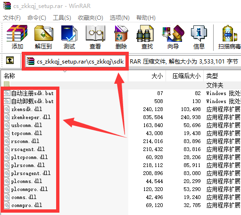Launch the Wizard (向导) tool
This screenshot has height=215, width=241.
click(x=173, y=37)
